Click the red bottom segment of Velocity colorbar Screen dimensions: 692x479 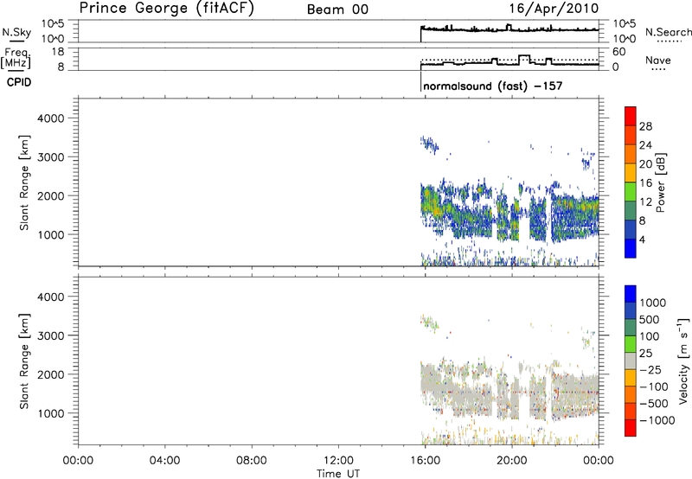631,428
